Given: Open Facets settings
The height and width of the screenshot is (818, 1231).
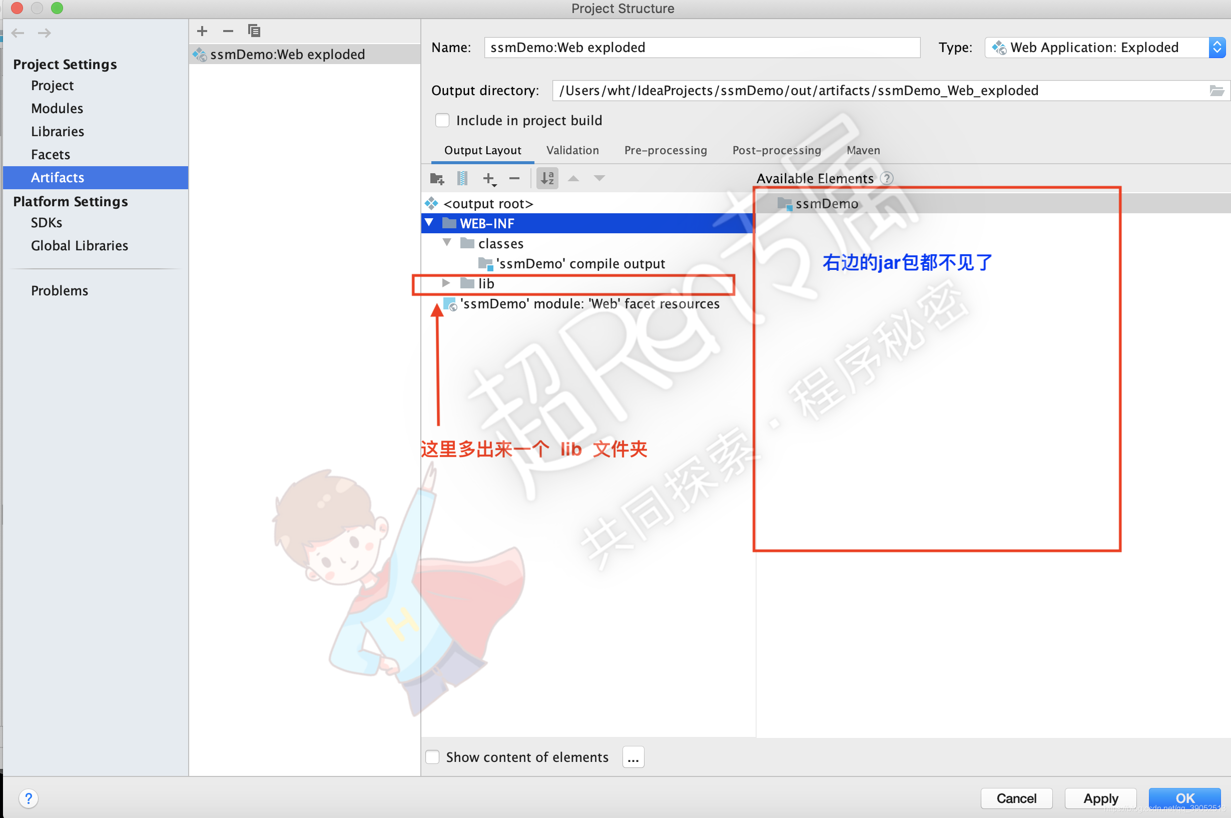Looking at the screenshot, I should (50, 154).
